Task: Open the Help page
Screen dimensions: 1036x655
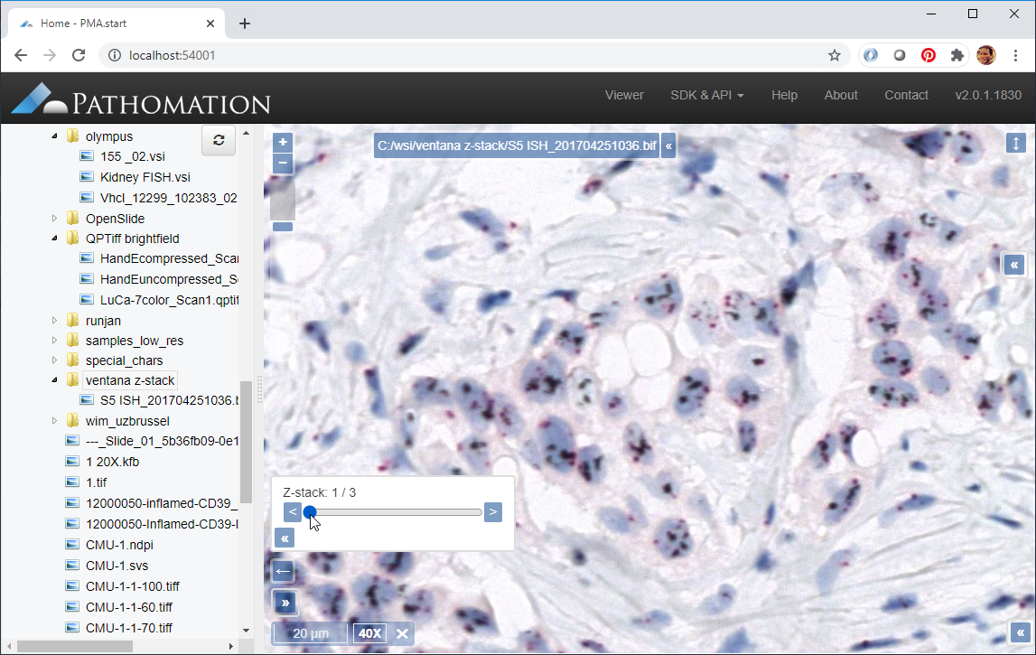Action: tap(784, 95)
